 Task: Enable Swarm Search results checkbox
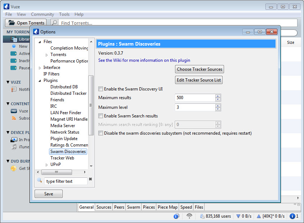click(100, 116)
